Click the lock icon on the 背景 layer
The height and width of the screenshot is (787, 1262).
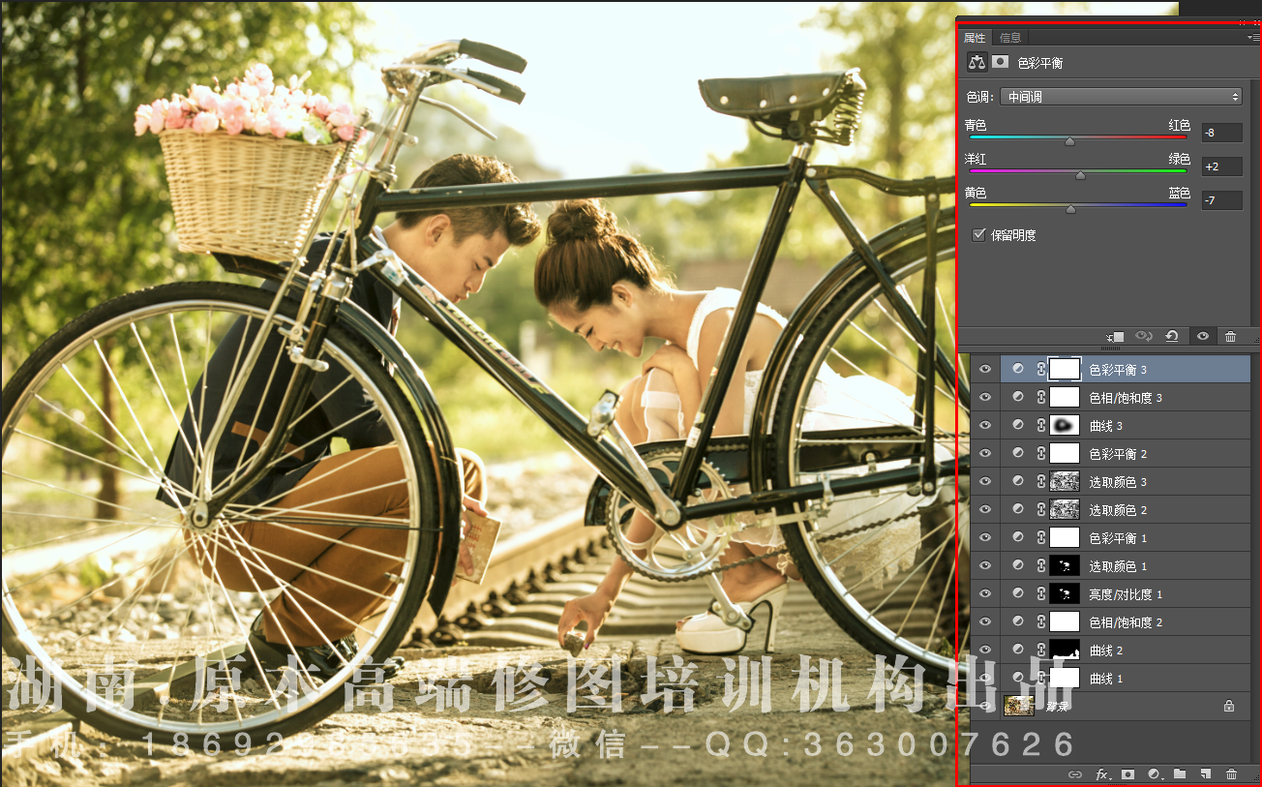(1229, 707)
